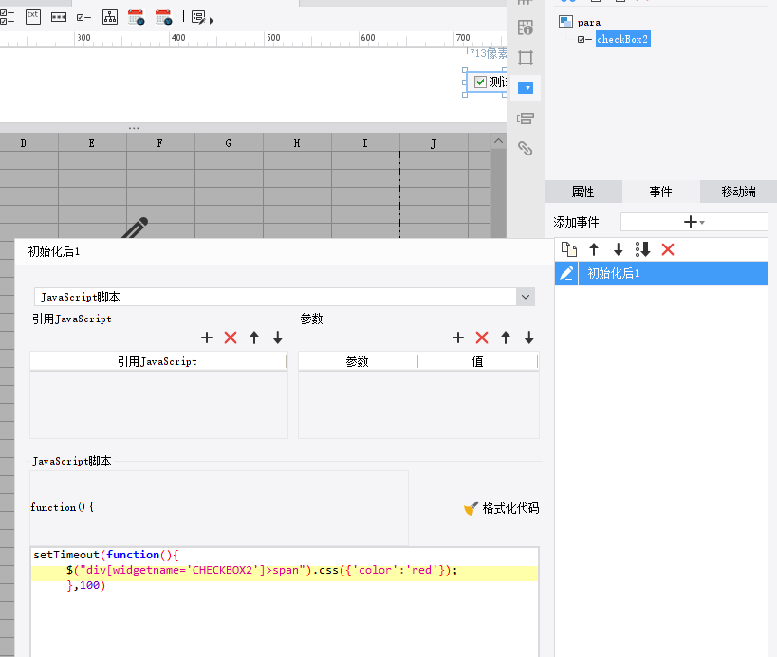The width and height of the screenshot is (777, 657).
Task: Move 引用JavaScript entry down
Action: [277, 338]
